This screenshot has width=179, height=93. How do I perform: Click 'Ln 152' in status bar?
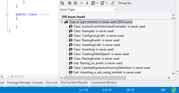pos(84,90)
